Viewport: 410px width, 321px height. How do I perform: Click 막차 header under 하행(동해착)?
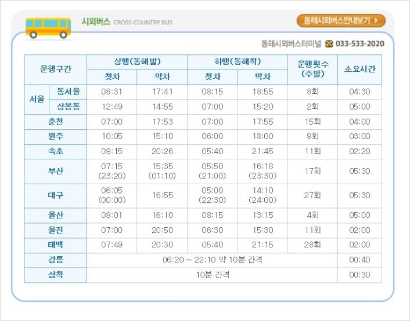coord(262,76)
